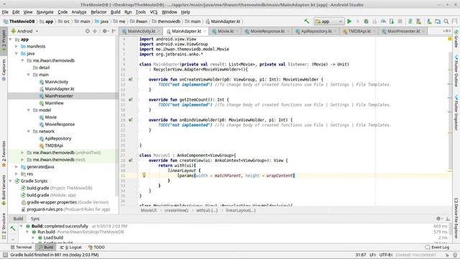The height and width of the screenshot is (259, 460).
Task: Open the Gradle side tool window
Action: 456,39
